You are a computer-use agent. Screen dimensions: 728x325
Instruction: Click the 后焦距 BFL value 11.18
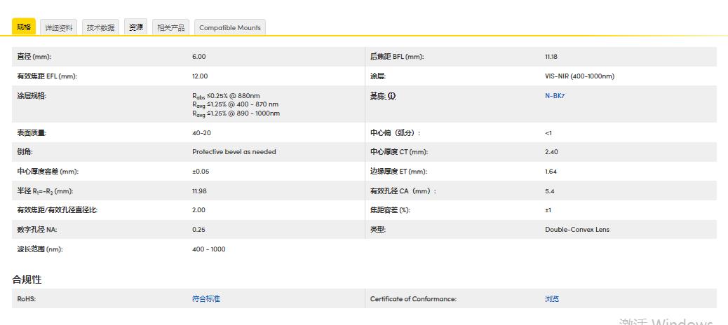[551, 57]
